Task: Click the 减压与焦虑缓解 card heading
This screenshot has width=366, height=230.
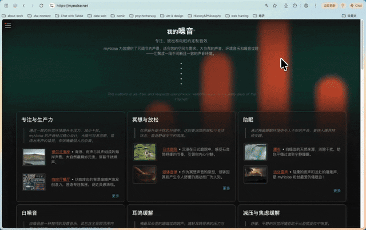Action: (261, 213)
